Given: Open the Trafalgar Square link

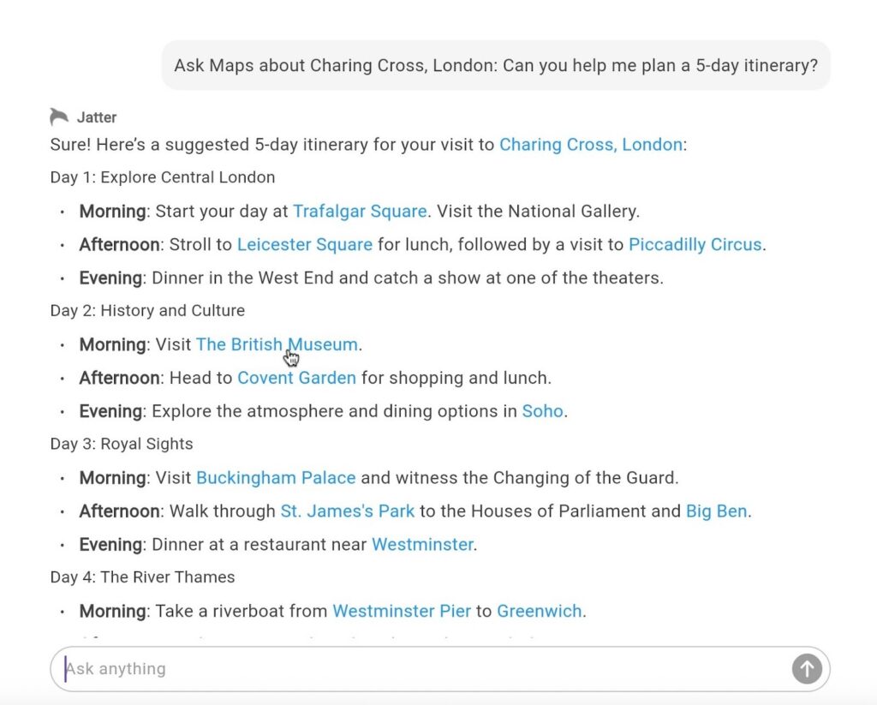Looking at the screenshot, I should coord(360,212).
